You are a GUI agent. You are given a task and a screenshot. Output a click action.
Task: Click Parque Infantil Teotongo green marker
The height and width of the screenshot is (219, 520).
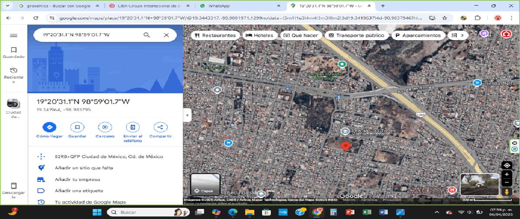342,64
